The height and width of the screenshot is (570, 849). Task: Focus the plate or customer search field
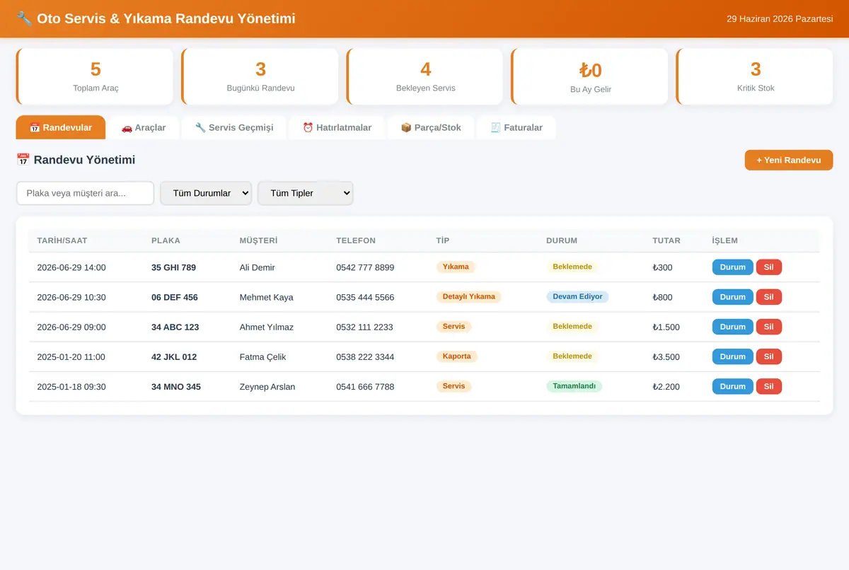pyautogui.click(x=85, y=193)
